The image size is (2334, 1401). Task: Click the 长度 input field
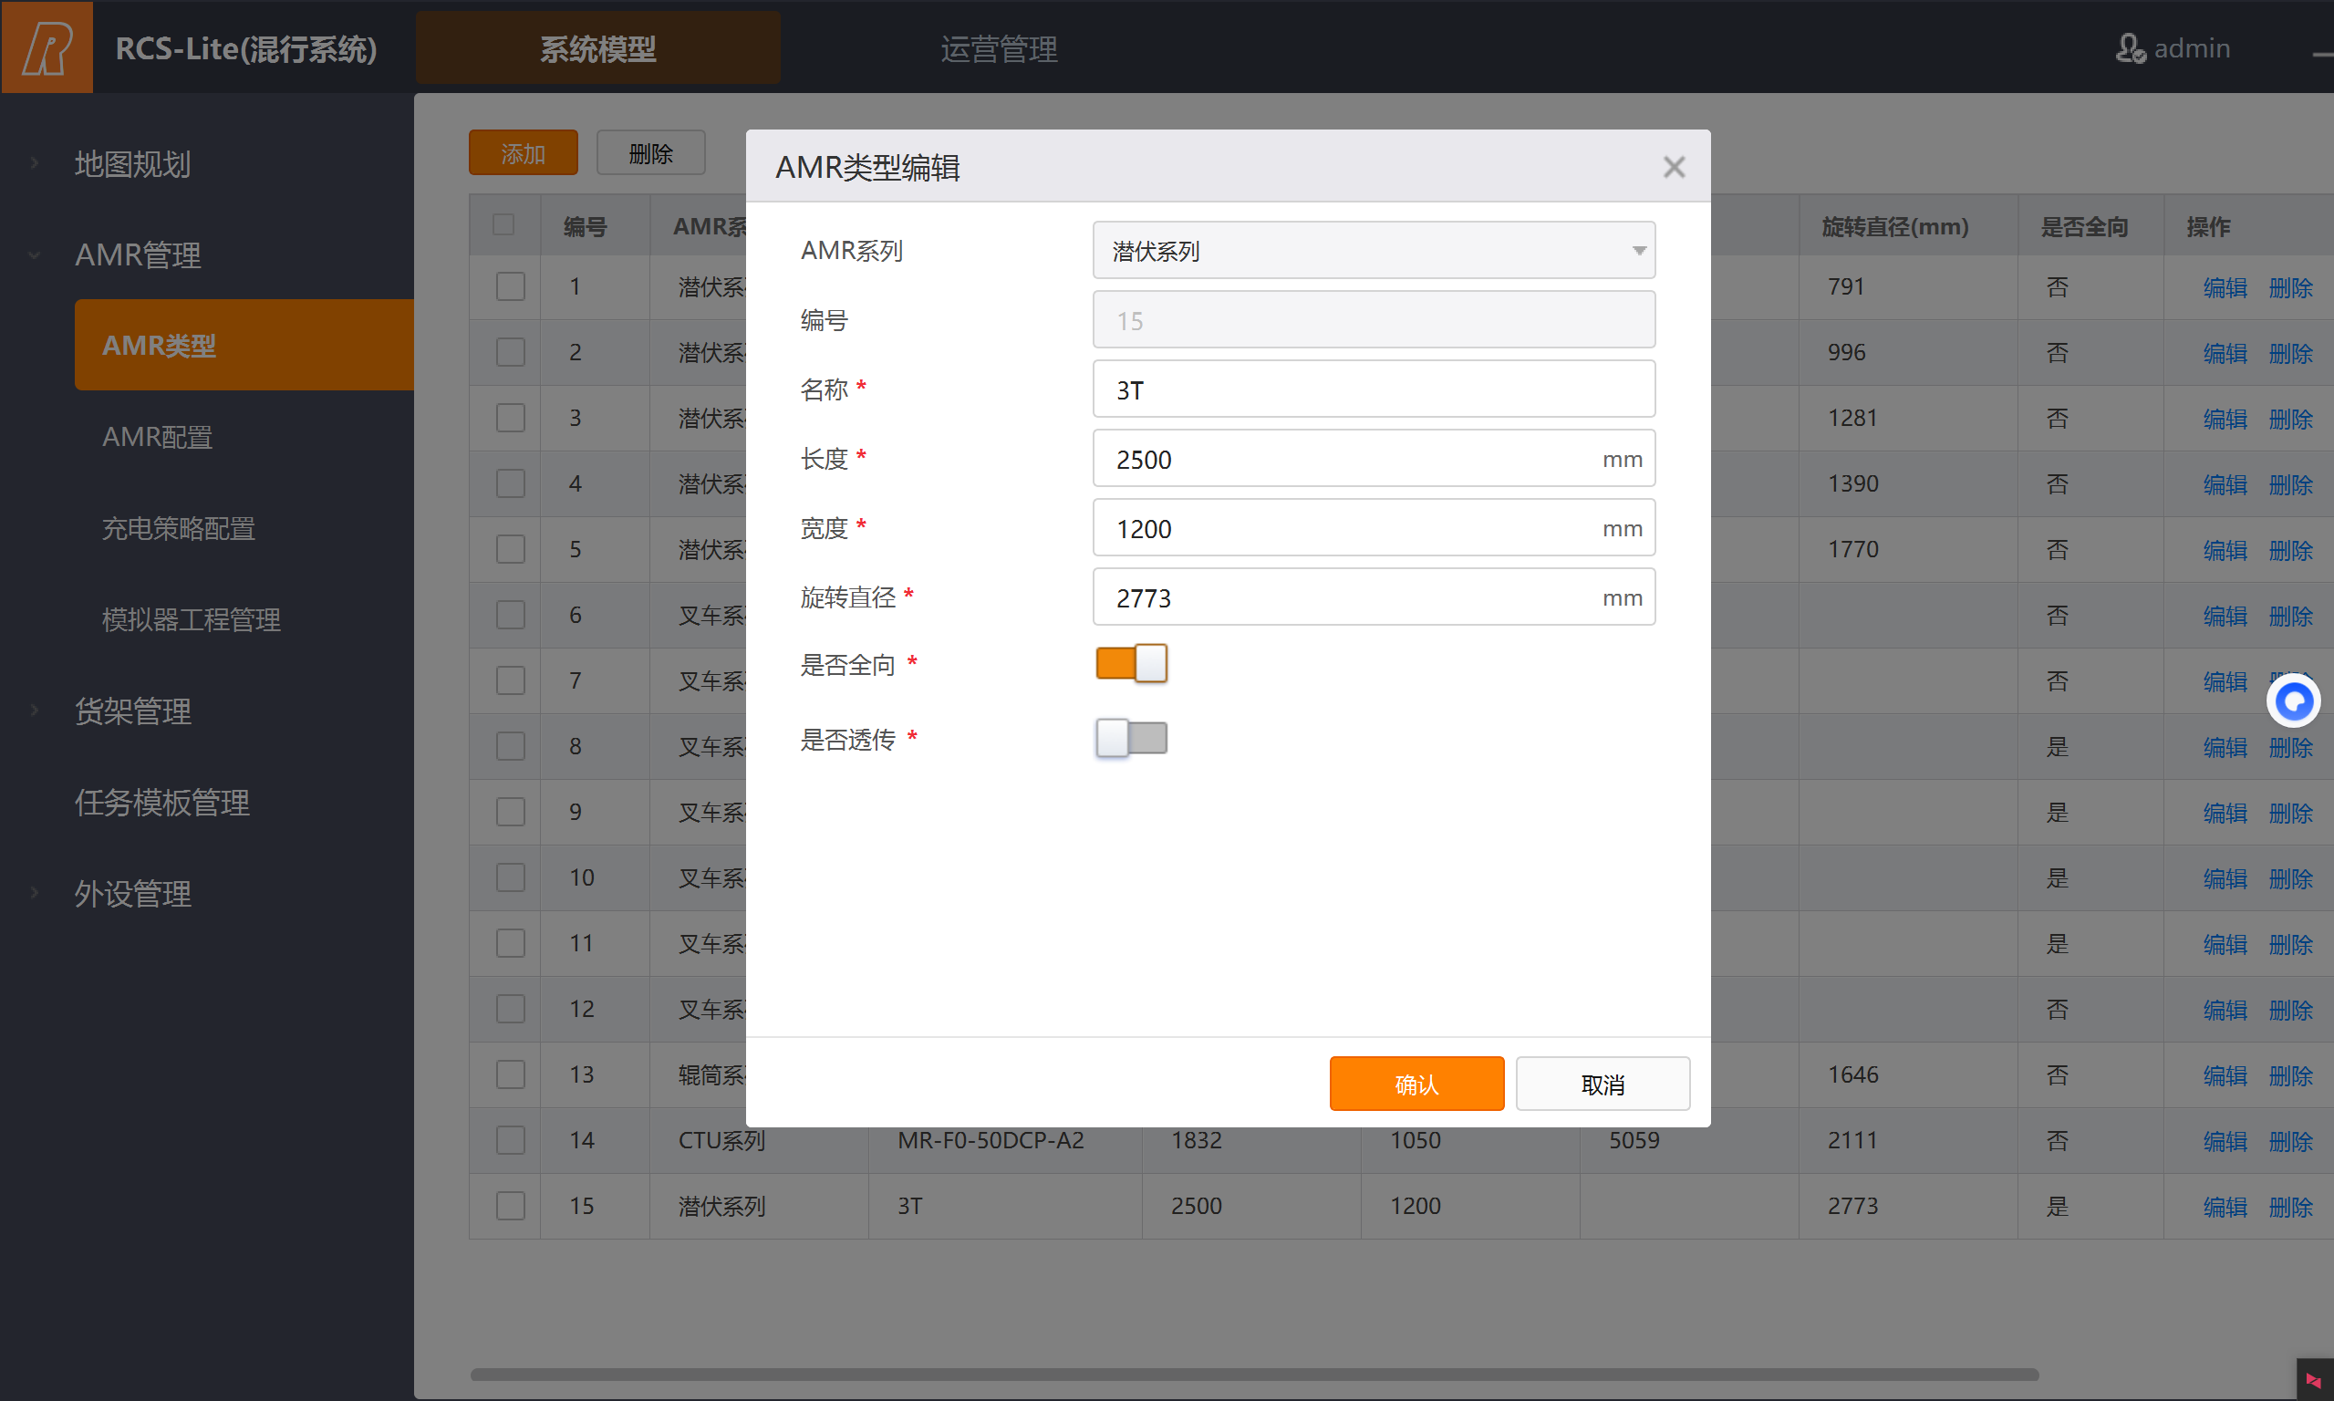coord(1374,459)
